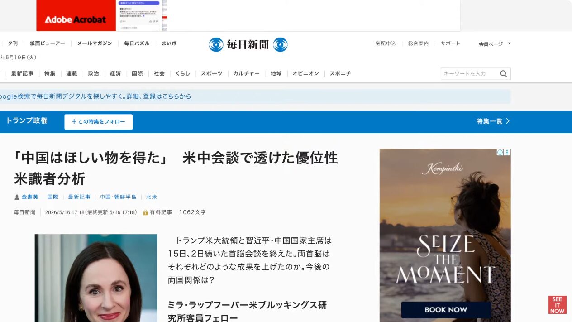The image size is (572, 322).
Task: Click the bold text ミラ・ラップフーパー
Action: pos(208,305)
